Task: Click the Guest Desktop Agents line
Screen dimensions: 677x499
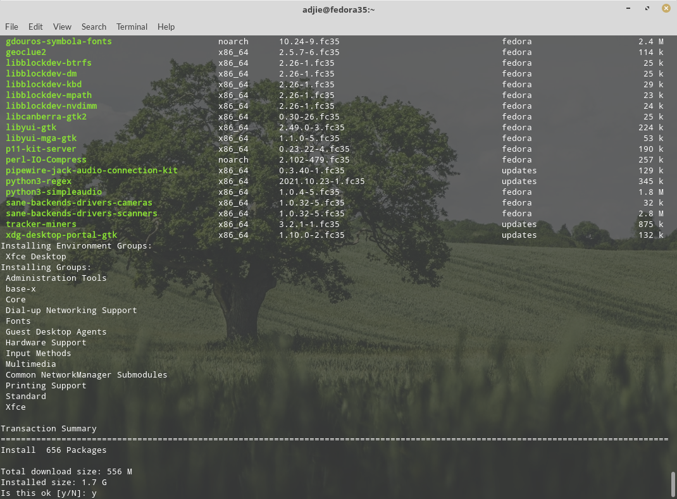Action: [56, 332]
